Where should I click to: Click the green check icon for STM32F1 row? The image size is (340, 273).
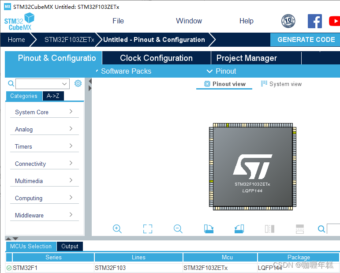tap(9, 268)
